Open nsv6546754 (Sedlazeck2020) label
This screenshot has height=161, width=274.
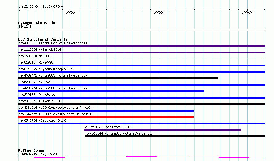click(42, 120)
